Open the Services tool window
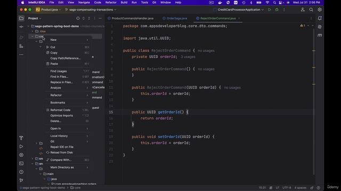 [21, 155]
